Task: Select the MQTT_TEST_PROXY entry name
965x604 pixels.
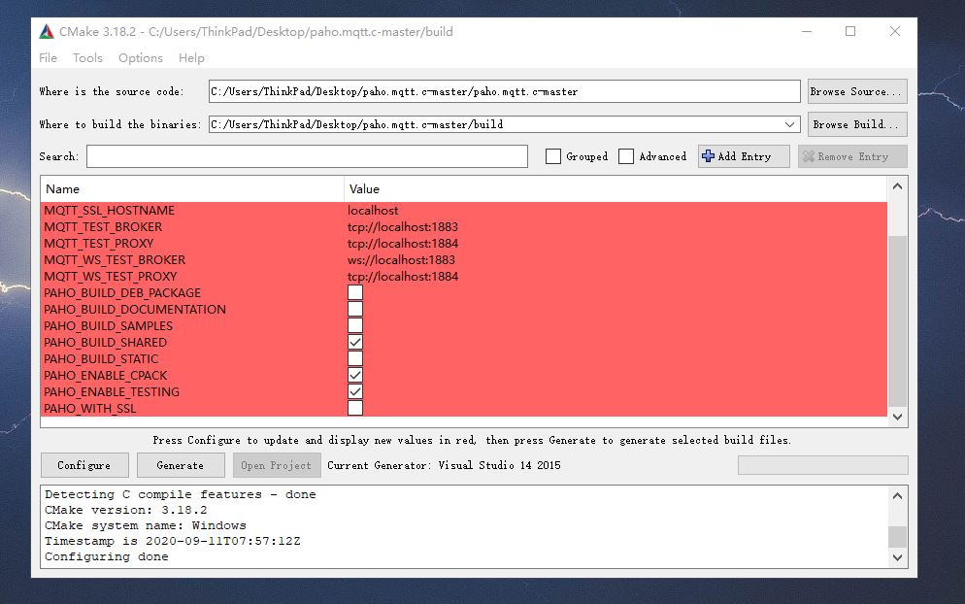Action: click(x=98, y=244)
